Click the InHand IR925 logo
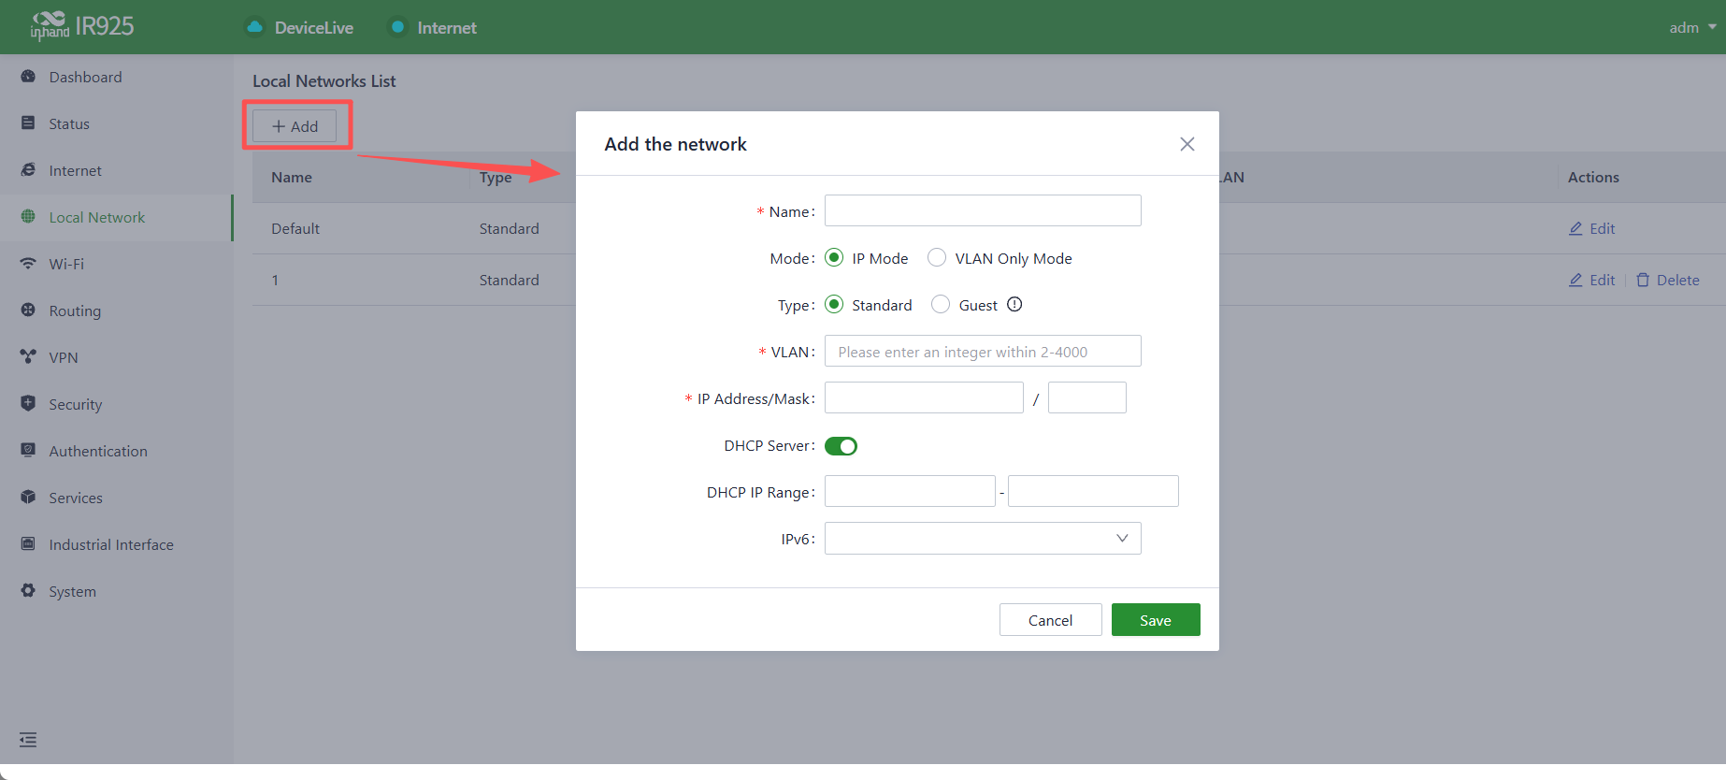Screen dimensions: 1726x780 click(82, 26)
